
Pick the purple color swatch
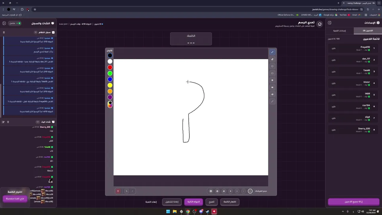point(110,97)
